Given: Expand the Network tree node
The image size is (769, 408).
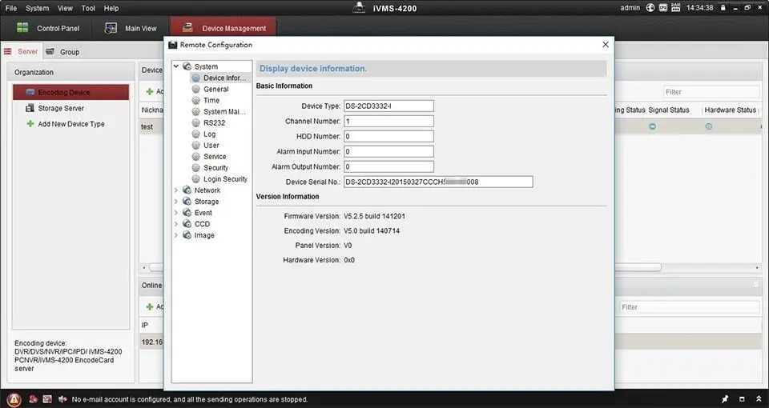Looking at the screenshot, I should (176, 190).
